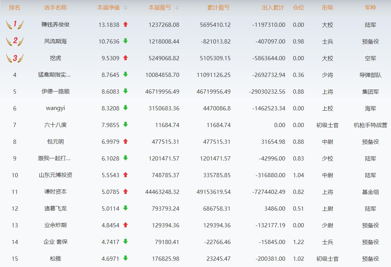Image resolution: width=391 pixels, height=267 pixels.
Task: Click green down arrow beside 4.6971
Action: [x=125, y=258]
